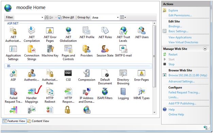This screenshot has width=213, height=133.
Task: Open Connection Strings feature
Action: [32, 53]
